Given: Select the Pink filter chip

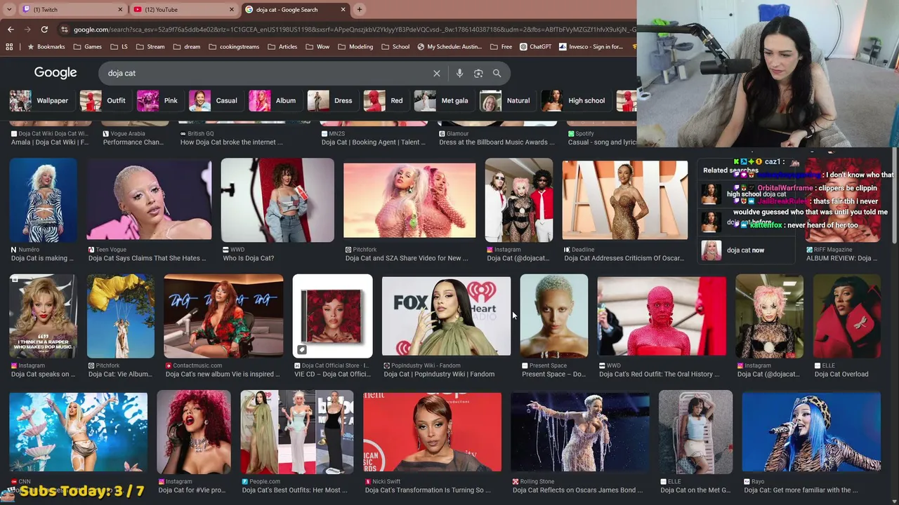Looking at the screenshot, I should (158, 100).
